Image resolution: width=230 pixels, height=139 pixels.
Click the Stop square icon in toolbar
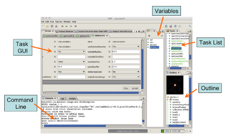[62, 26]
